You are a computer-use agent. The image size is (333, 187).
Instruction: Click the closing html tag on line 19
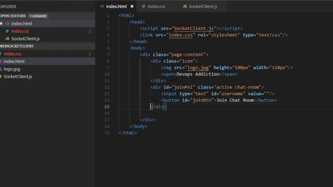(127, 133)
